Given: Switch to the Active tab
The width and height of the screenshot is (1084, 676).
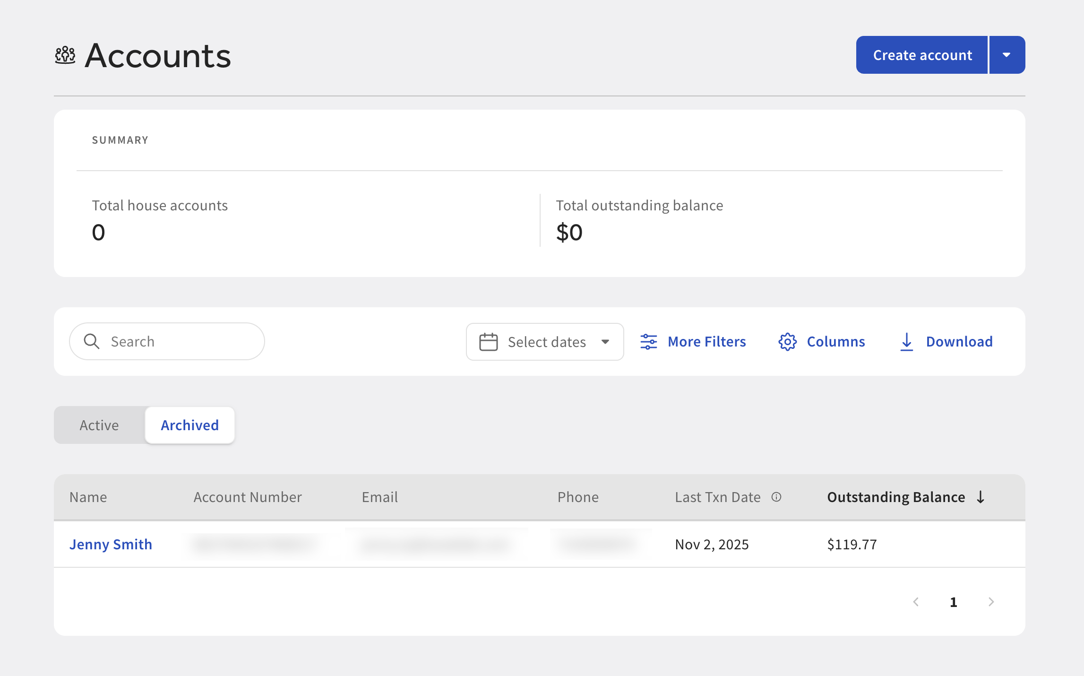Looking at the screenshot, I should click(x=99, y=425).
